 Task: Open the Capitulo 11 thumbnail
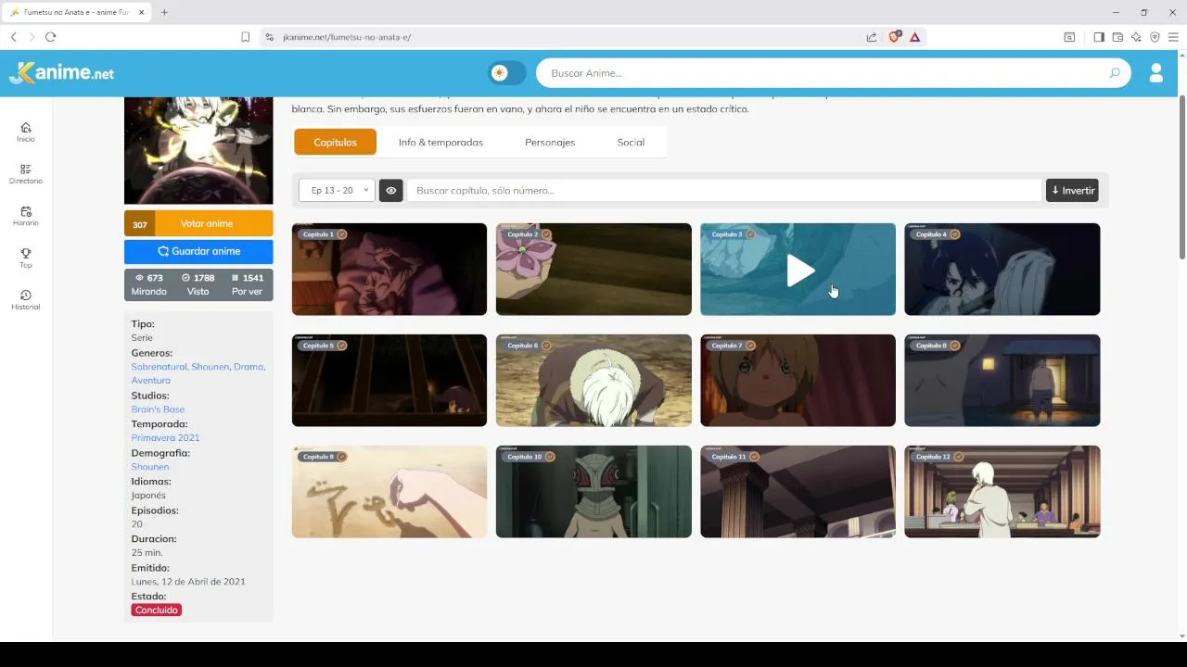(x=798, y=492)
